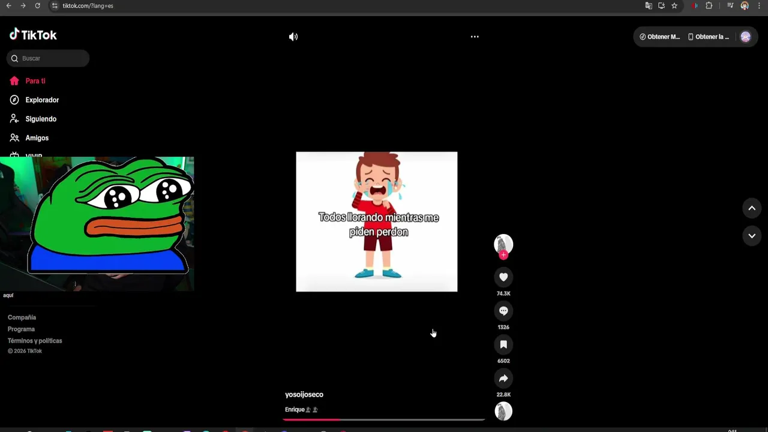Image resolution: width=768 pixels, height=432 pixels.
Task: Open comments via the speech bubble icon
Action: (503, 311)
